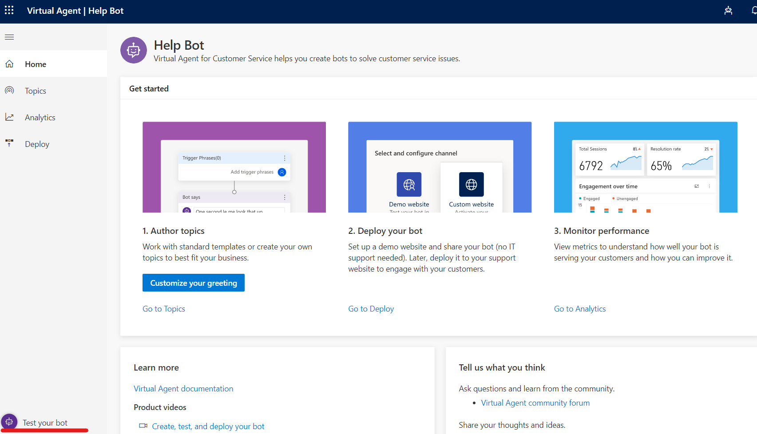Click the Virtual Agent | Help Bot title
This screenshot has height=434, width=757.
75,11
